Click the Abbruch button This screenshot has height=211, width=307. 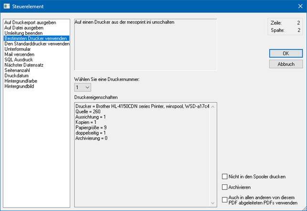tap(286, 64)
